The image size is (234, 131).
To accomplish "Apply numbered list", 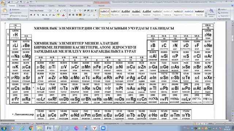I will pos(75,11).
